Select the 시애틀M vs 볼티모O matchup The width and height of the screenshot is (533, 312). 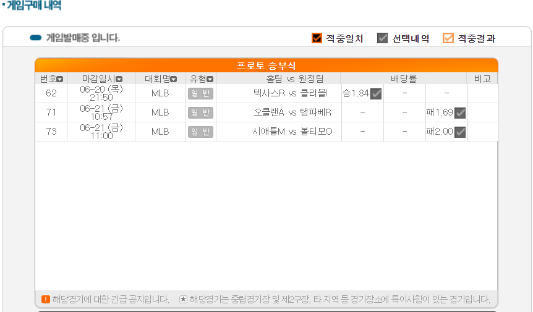pos(292,132)
